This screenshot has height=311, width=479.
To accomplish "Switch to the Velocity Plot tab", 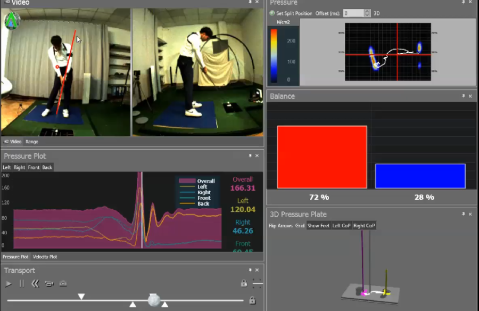I will [45, 257].
